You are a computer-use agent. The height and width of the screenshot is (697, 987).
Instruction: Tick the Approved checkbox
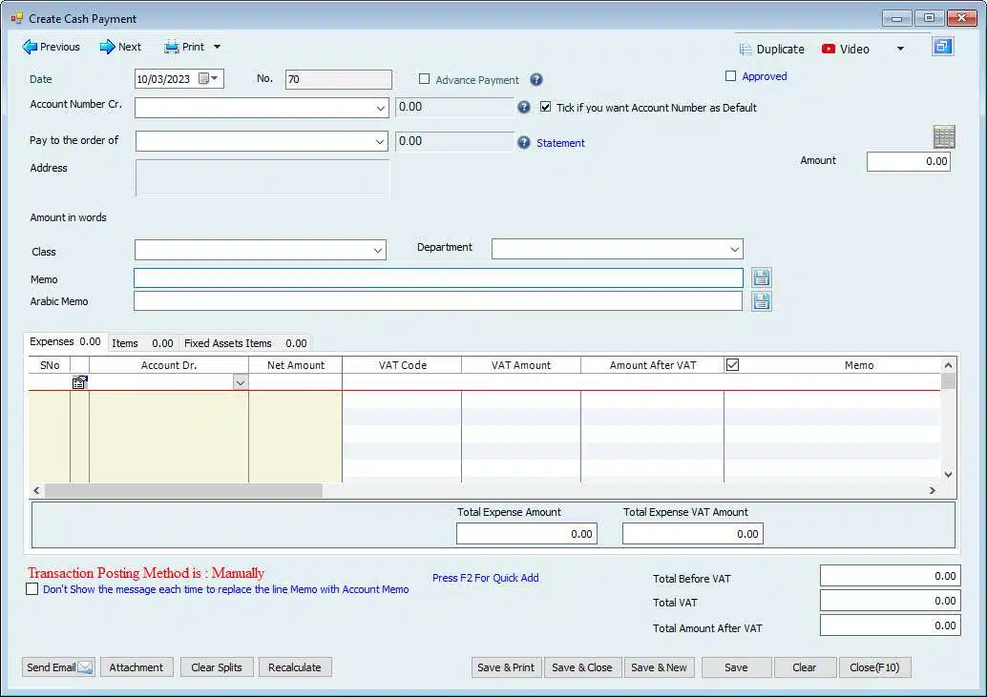tap(731, 76)
